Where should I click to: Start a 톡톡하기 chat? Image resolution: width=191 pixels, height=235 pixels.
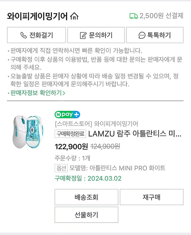coord(155,35)
